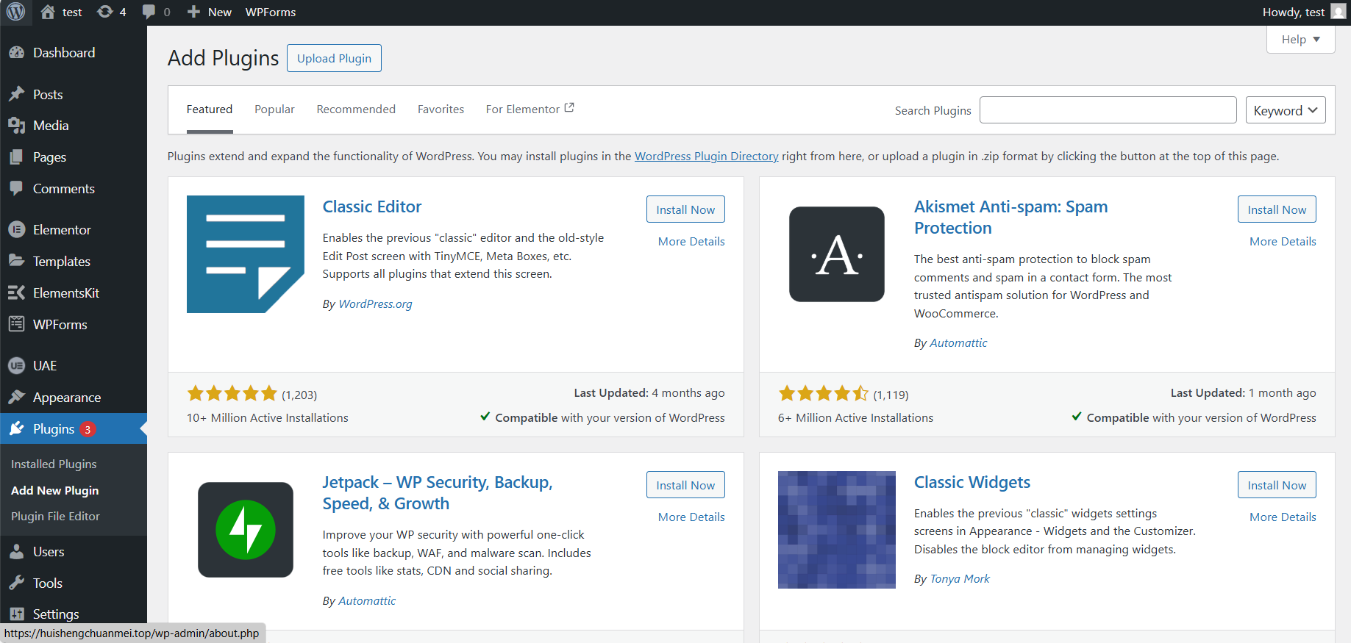Click the Jetpack plugin logo
The image size is (1351, 643).
(x=245, y=530)
